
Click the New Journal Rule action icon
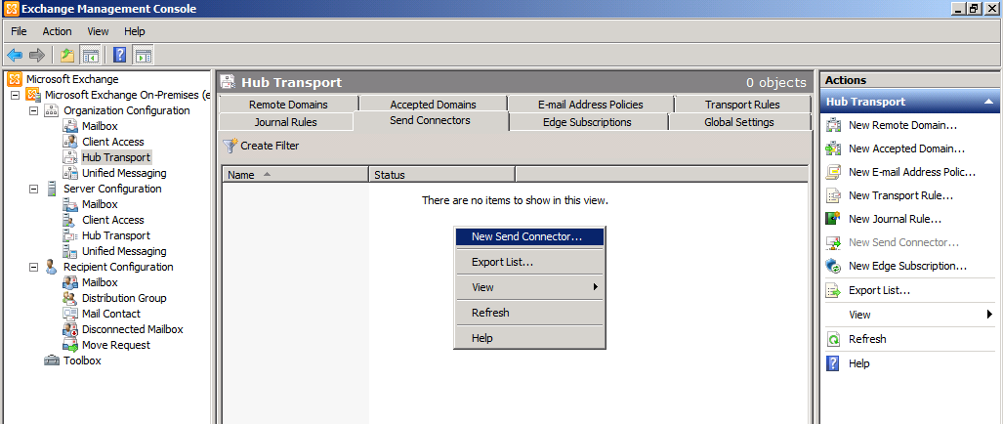pos(833,219)
